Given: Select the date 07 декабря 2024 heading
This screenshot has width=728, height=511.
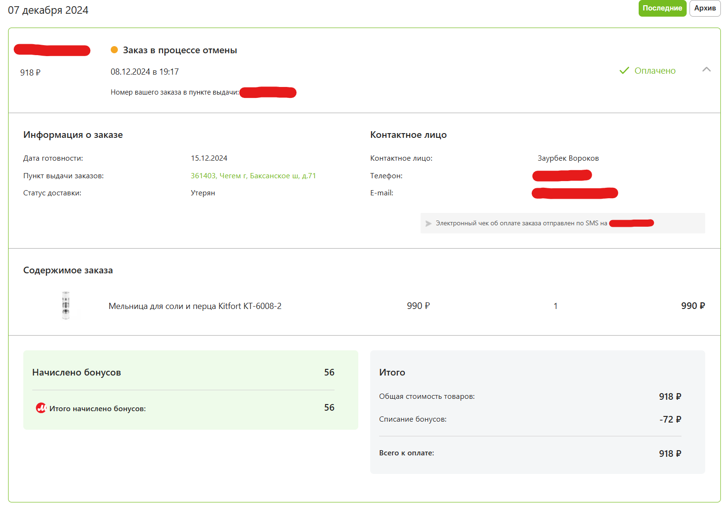Looking at the screenshot, I should [48, 10].
